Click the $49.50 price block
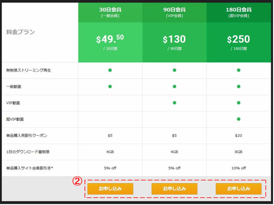Viewport: 274px width, 205px height. [x=110, y=40]
